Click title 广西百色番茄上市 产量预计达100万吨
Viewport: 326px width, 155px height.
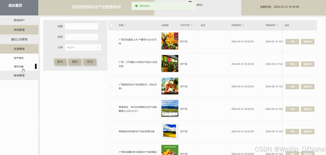click(x=138, y=42)
